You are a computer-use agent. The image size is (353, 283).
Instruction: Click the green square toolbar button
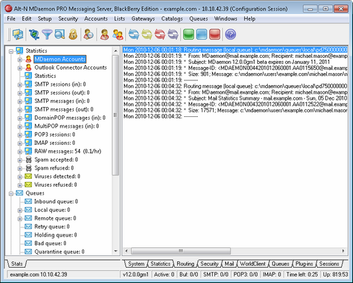pos(188,35)
